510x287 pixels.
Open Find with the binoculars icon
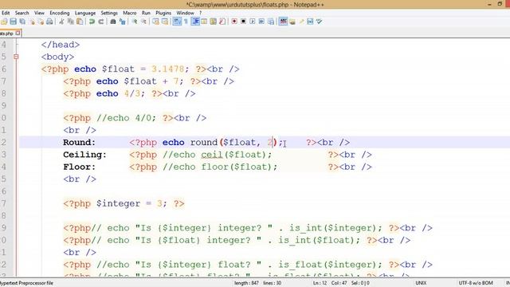pos(113,22)
